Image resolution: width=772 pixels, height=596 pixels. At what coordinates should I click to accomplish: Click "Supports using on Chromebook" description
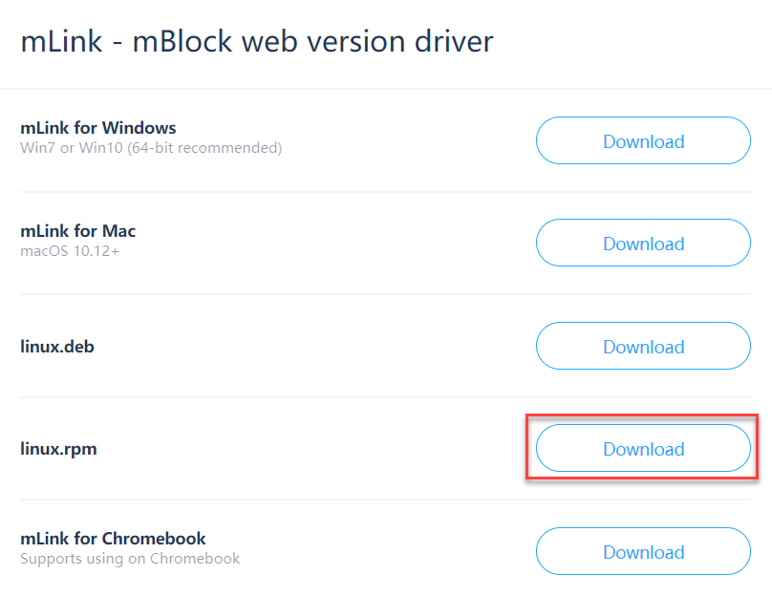130,558
